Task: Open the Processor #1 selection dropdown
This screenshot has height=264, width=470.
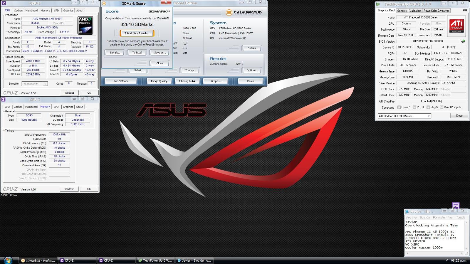Action: 35,84
